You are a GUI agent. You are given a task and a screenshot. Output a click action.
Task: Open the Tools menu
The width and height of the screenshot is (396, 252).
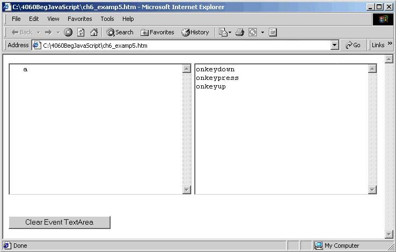click(x=107, y=19)
